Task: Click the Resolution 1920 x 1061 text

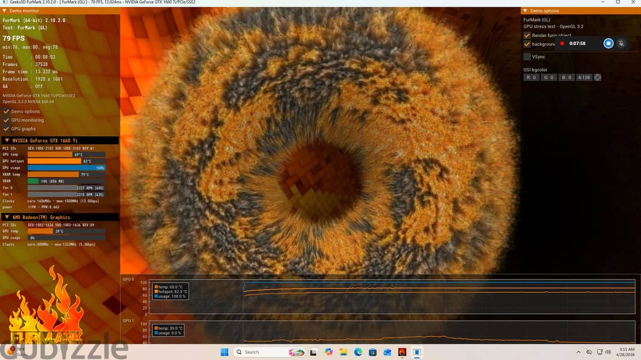Action: (32, 79)
